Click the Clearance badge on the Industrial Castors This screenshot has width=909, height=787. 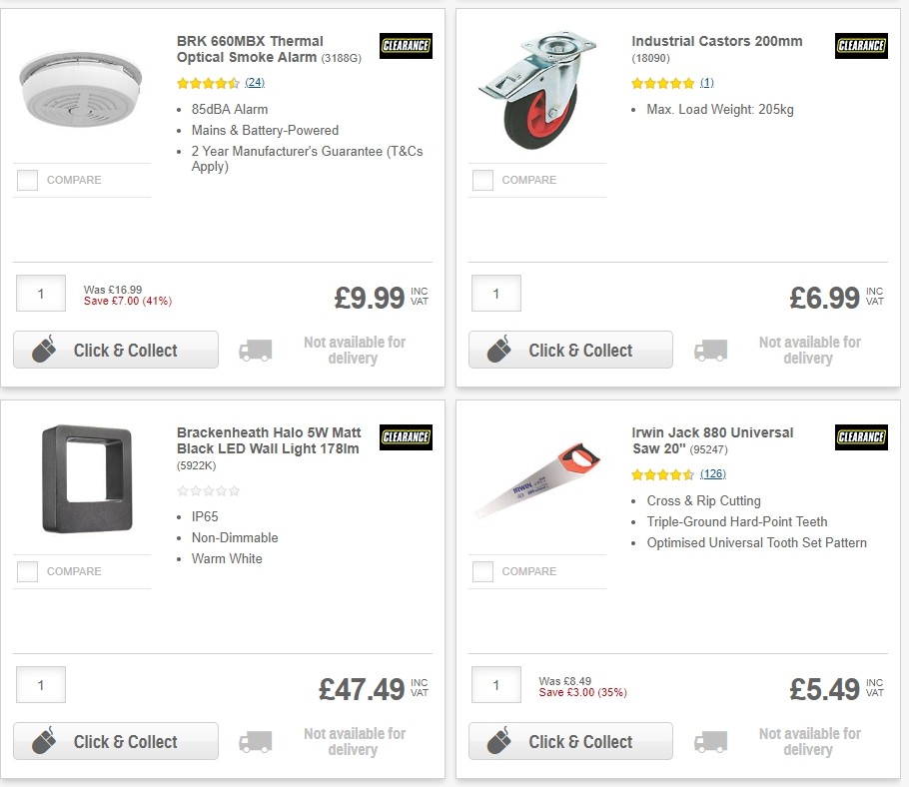(861, 46)
